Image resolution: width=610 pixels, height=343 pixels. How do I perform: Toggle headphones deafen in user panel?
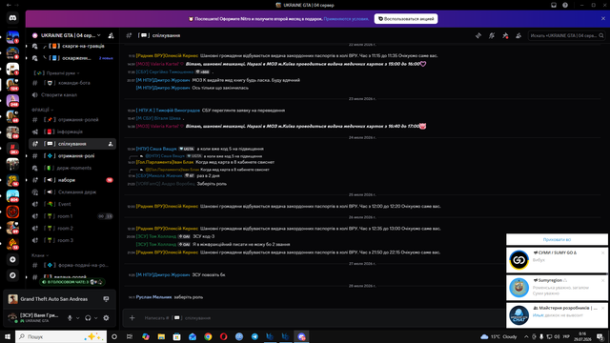coord(88,317)
